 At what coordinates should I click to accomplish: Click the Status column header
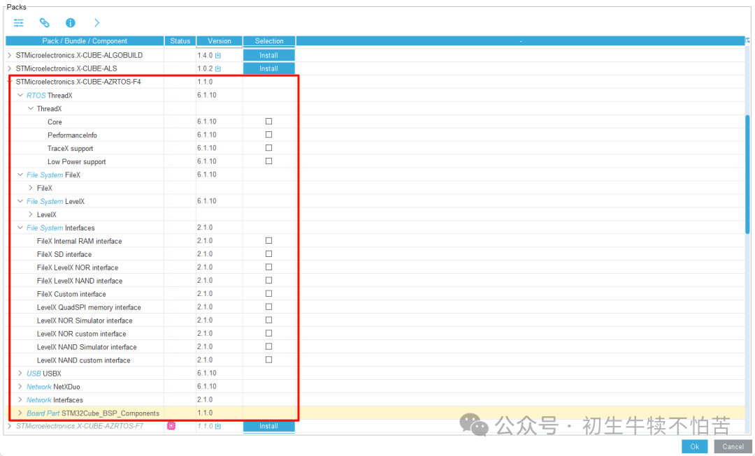180,41
